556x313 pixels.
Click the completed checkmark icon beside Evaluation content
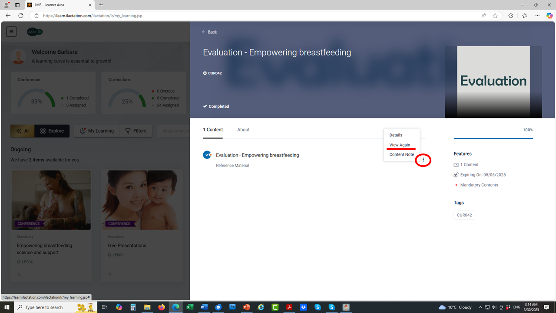point(207,155)
